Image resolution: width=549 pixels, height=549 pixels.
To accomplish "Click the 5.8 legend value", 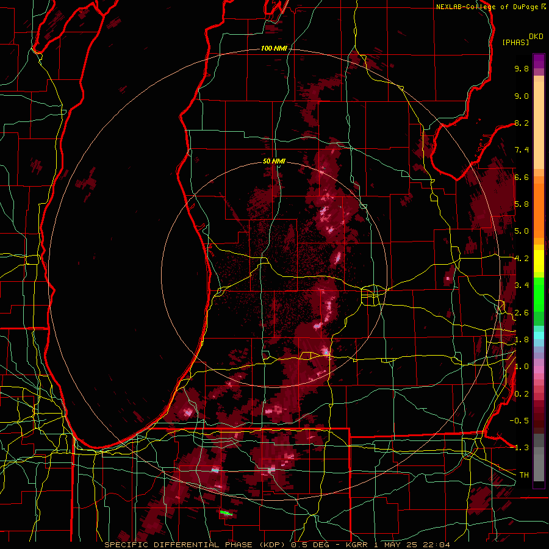I will (522, 204).
